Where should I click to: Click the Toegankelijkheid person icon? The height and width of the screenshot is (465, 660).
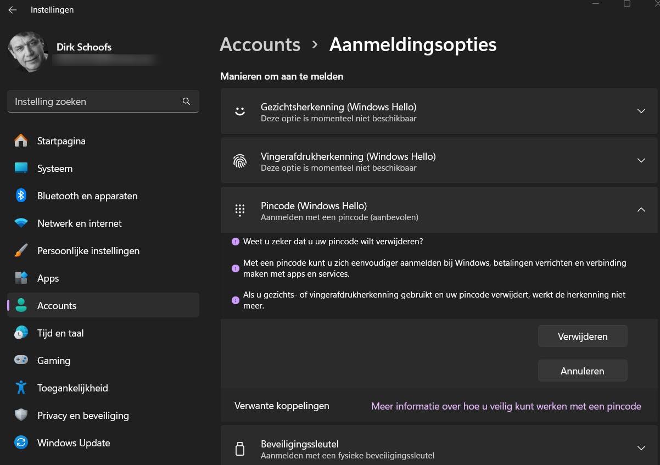[21, 388]
